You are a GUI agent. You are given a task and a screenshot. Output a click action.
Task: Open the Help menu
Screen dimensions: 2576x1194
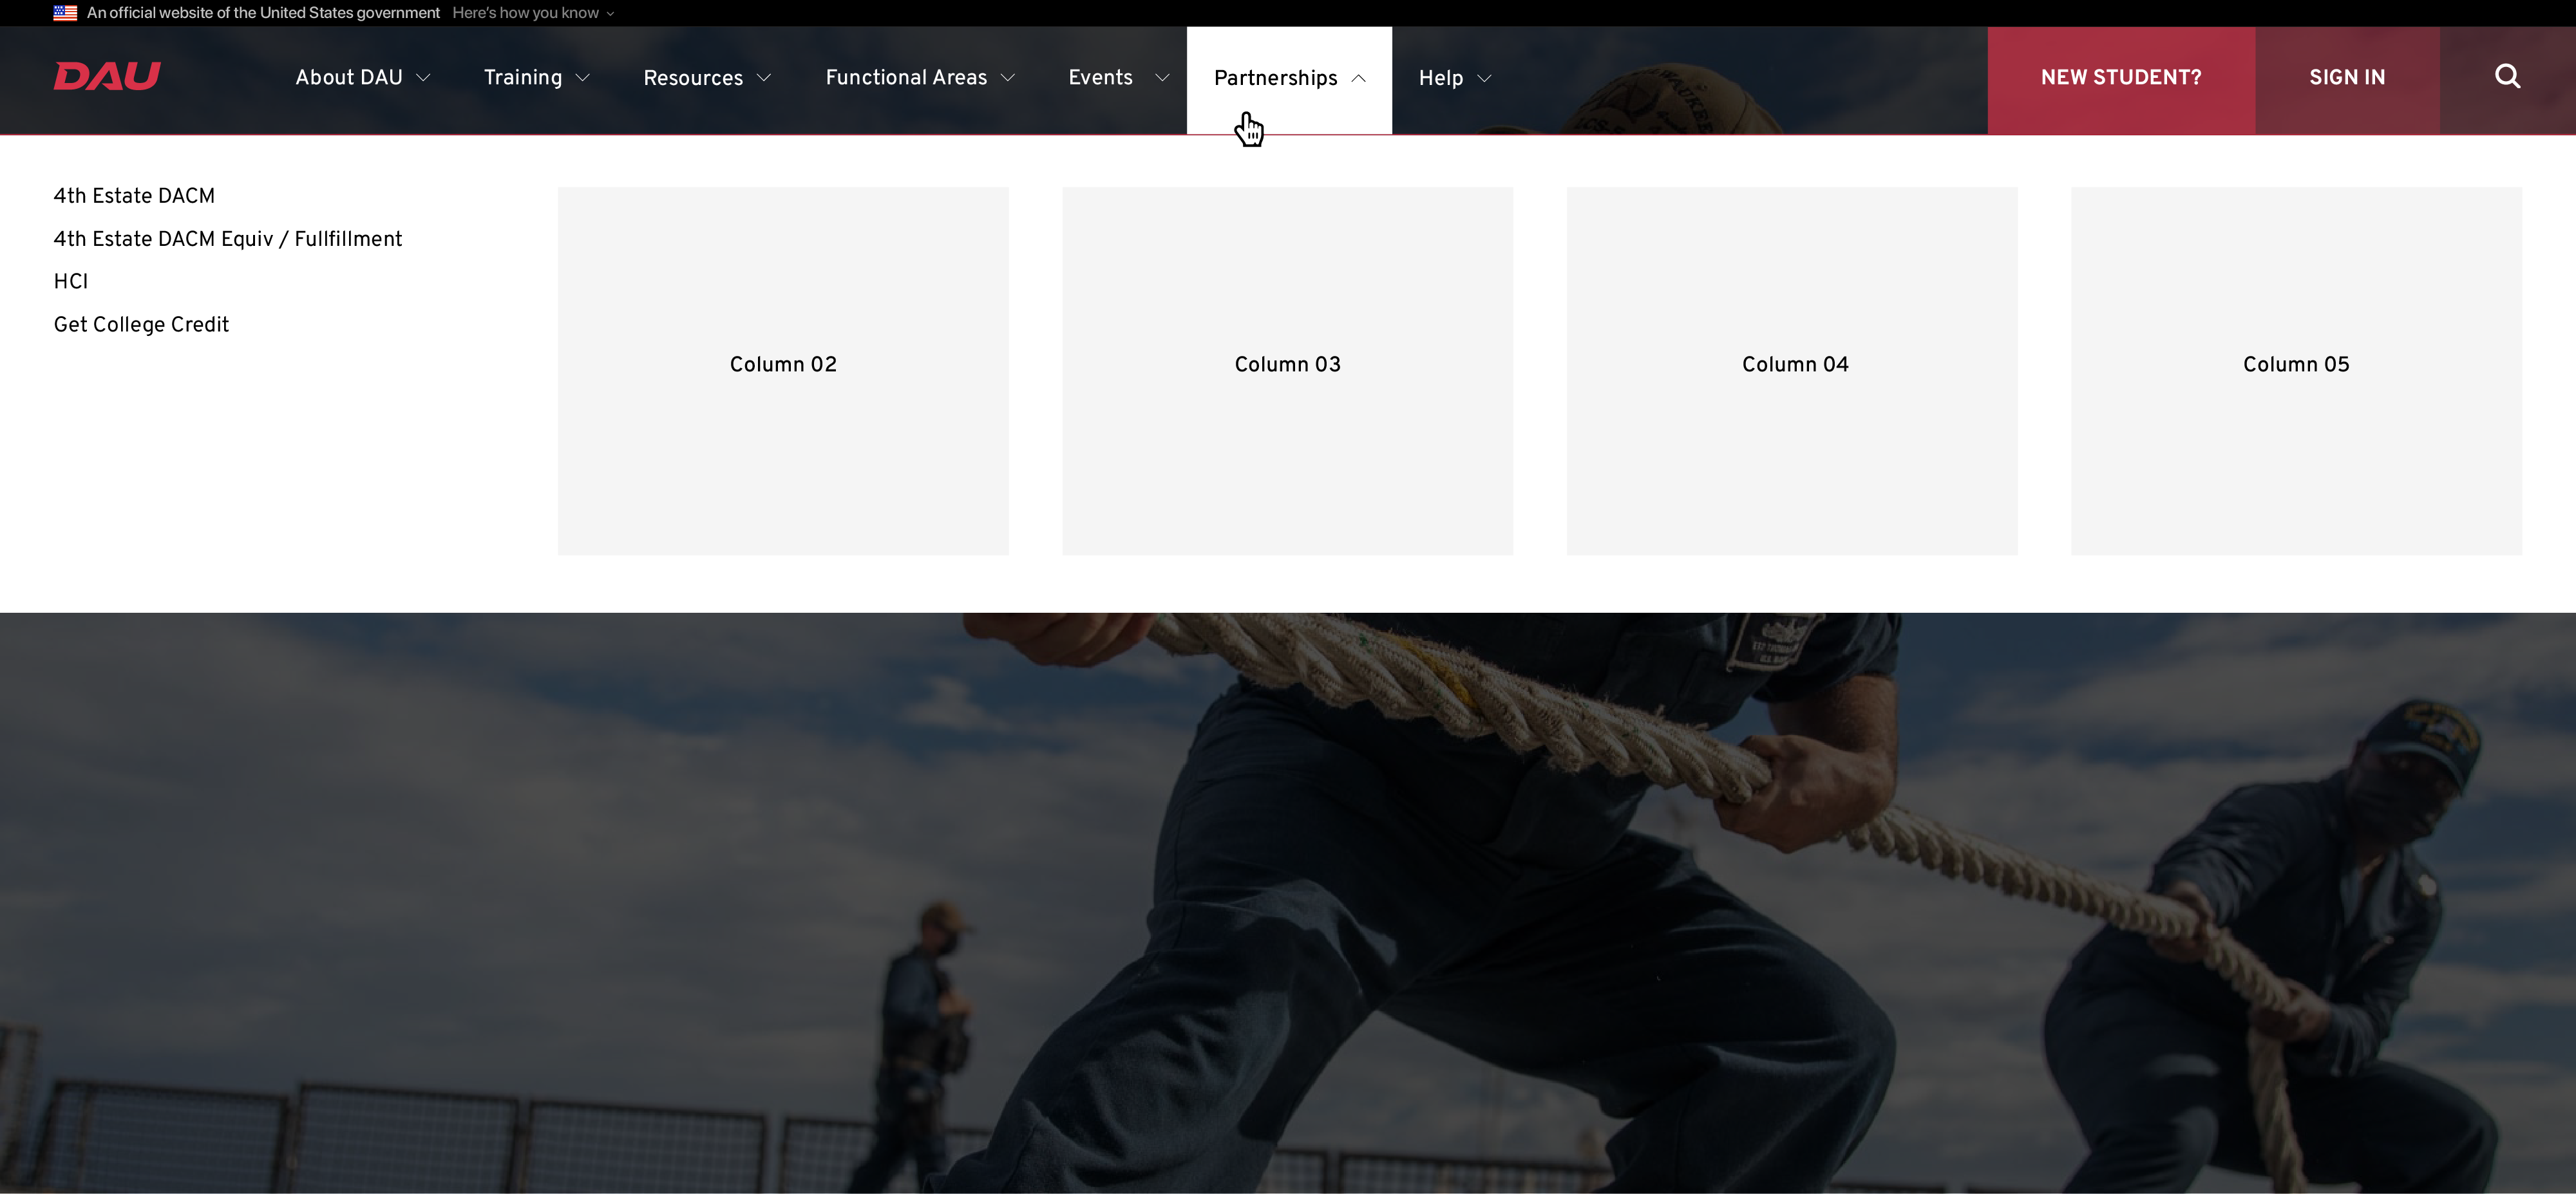pyautogui.click(x=1455, y=78)
